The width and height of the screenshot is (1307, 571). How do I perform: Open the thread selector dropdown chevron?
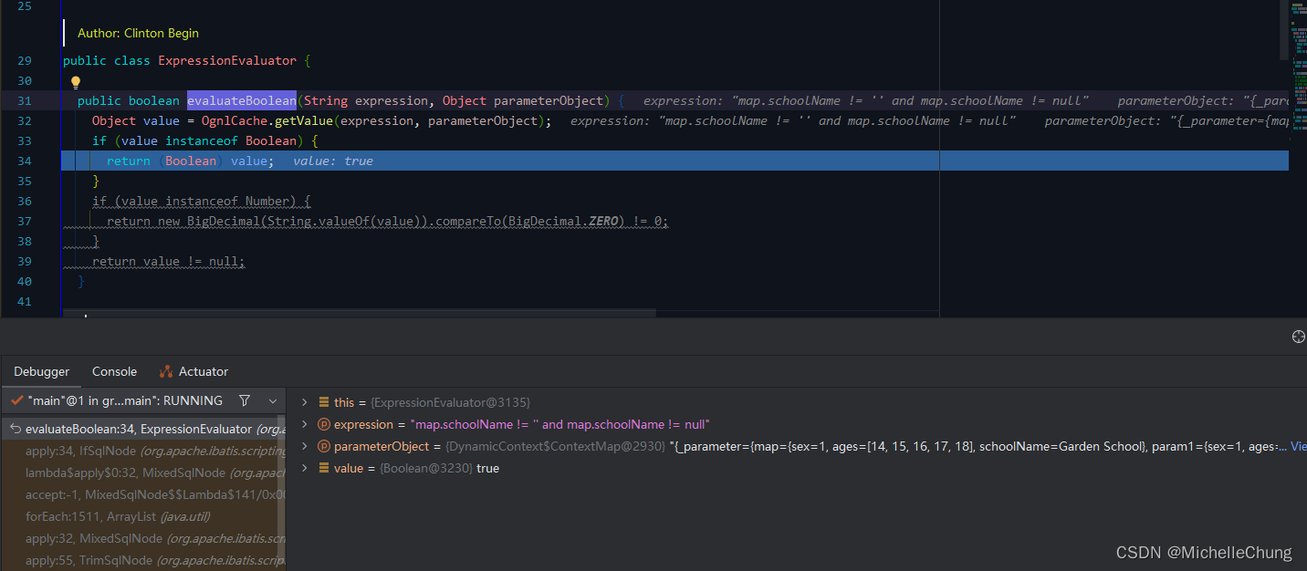tap(273, 400)
